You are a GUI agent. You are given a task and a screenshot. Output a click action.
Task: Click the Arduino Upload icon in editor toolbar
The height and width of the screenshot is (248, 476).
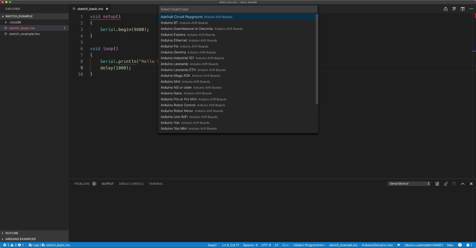click(445, 9)
